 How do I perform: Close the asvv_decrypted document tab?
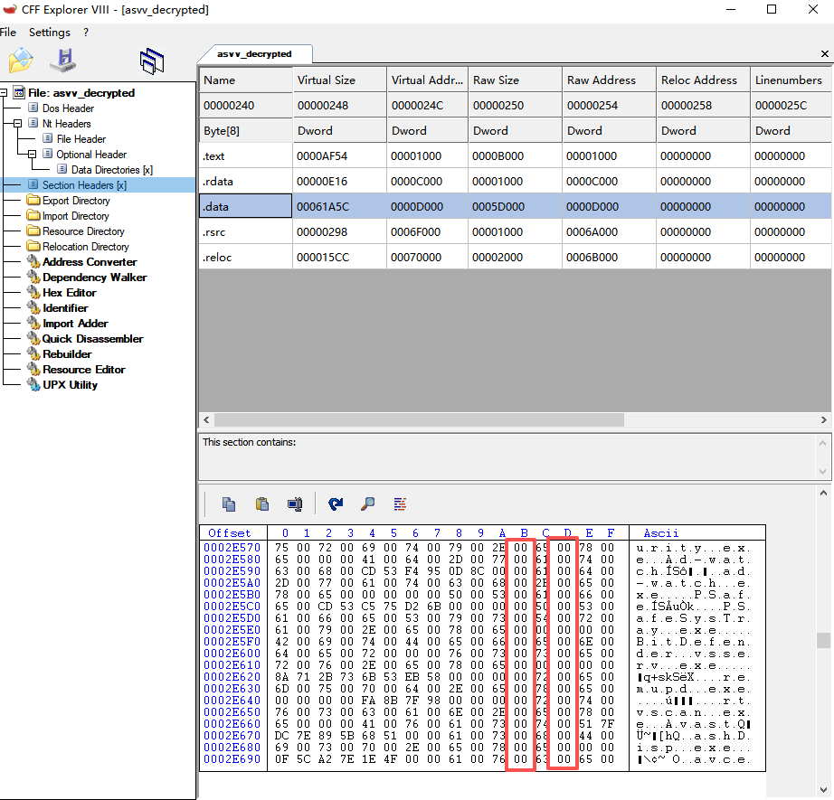click(x=824, y=53)
